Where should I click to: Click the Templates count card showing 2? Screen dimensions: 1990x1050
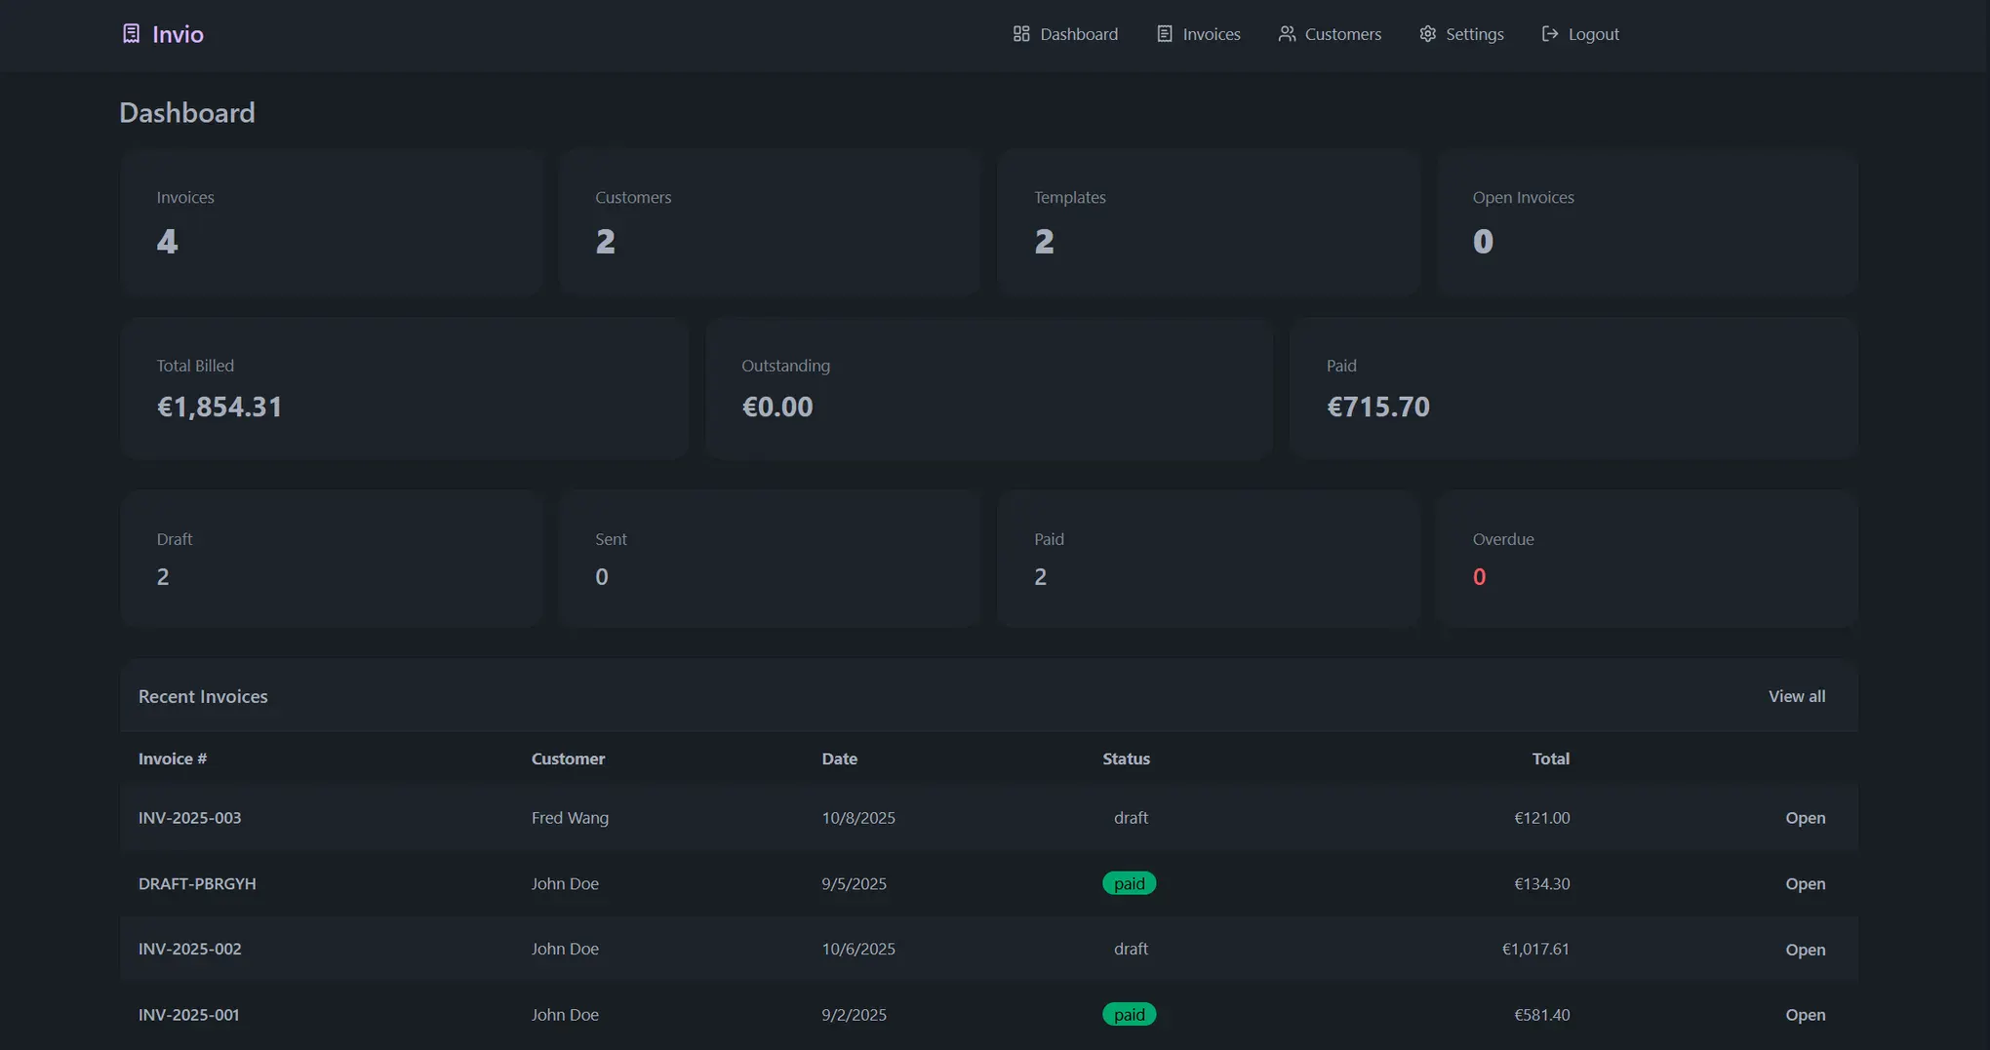tap(1209, 222)
